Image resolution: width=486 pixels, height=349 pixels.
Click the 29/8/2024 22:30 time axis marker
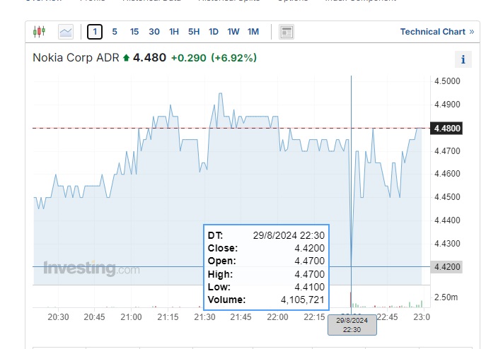click(x=352, y=325)
